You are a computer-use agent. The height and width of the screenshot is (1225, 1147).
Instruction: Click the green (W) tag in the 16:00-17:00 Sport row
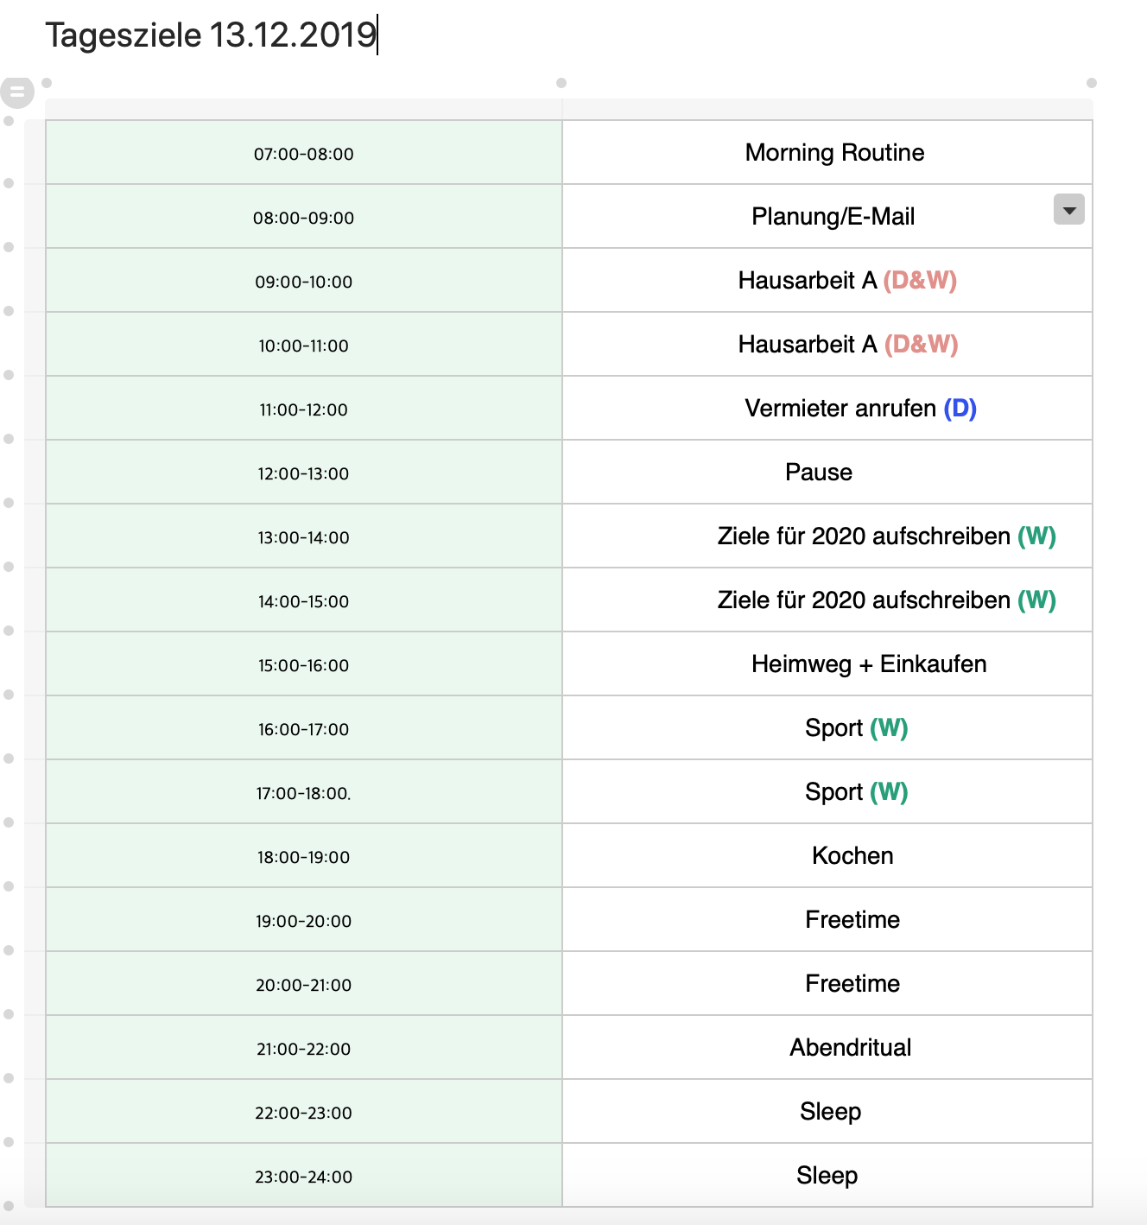[x=889, y=728]
